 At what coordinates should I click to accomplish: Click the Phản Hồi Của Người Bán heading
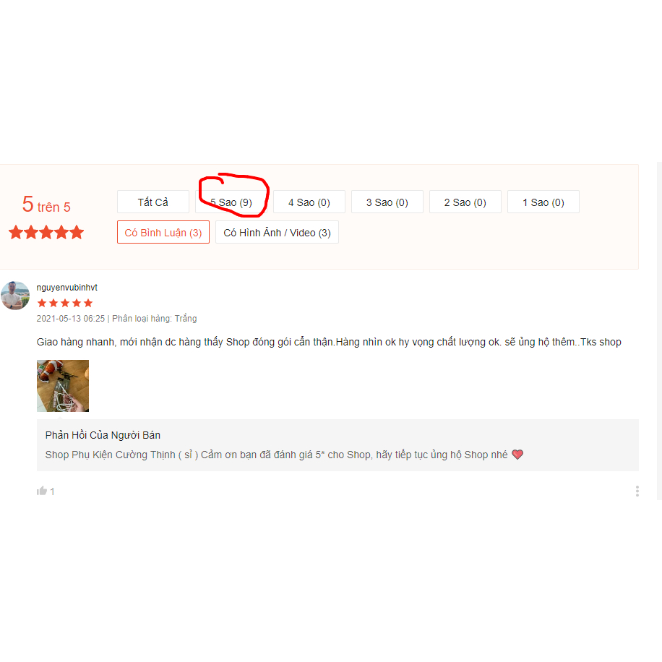click(103, 435)
